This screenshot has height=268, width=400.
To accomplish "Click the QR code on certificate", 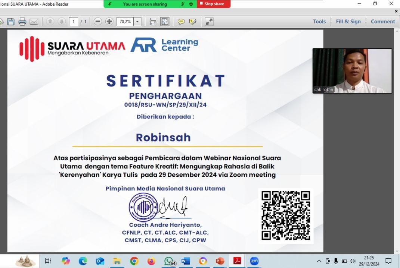I will [286, 216].
